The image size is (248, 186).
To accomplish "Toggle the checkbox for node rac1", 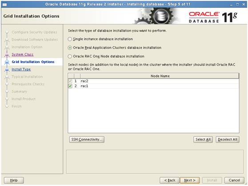I will click(x=70, y=86).
